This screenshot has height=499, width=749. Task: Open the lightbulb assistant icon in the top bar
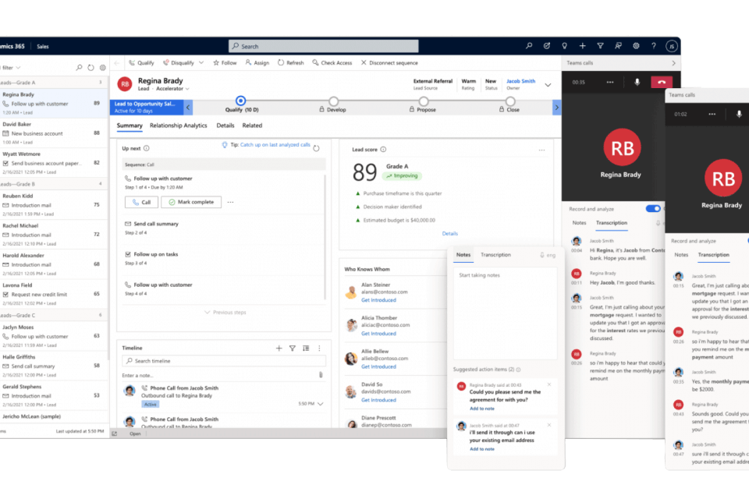pos(564,46)
